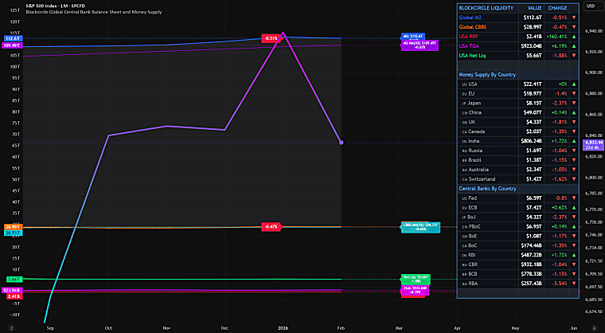Click the red -0.51% label on the M2 line
The width and height of the screenshot is (605, 333).
[271, 38]
